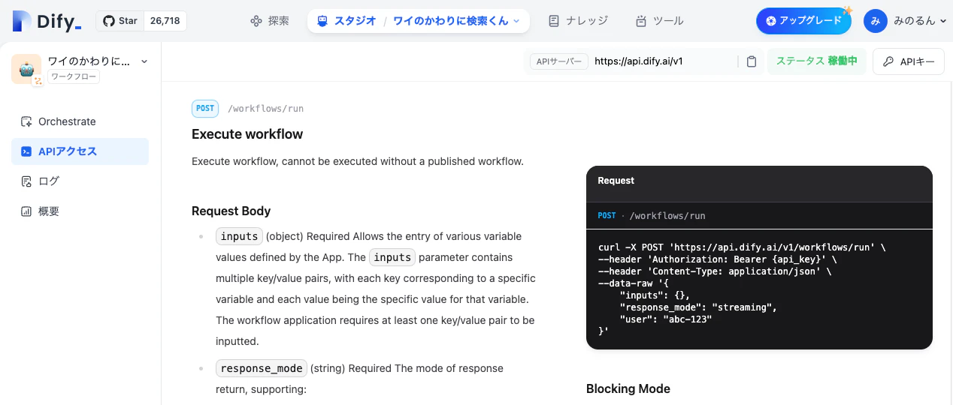Image resolution: width=953 pixels, height=405 pixels.
Task: Click the Request Body heading
Action: pos(231,211)
